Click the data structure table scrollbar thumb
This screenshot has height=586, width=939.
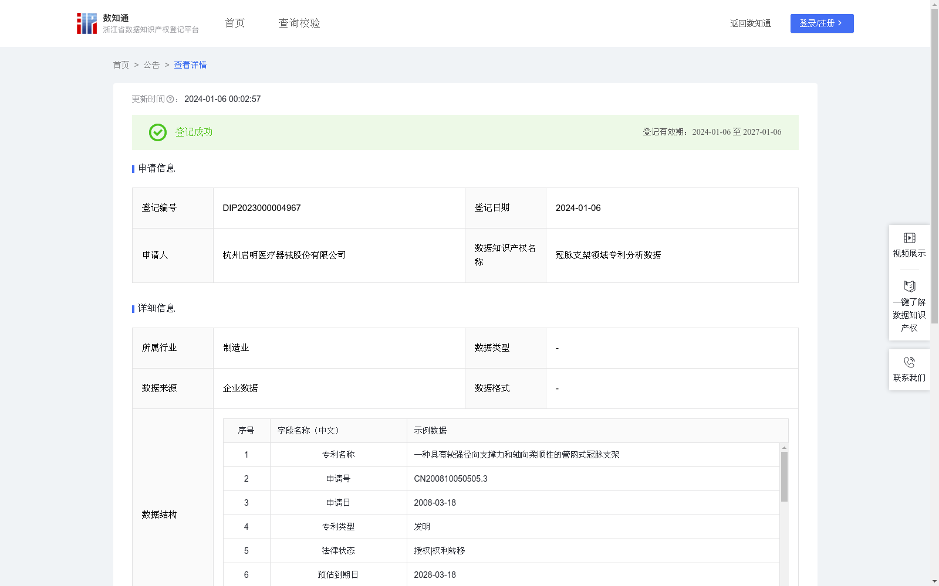click(784, 476)
